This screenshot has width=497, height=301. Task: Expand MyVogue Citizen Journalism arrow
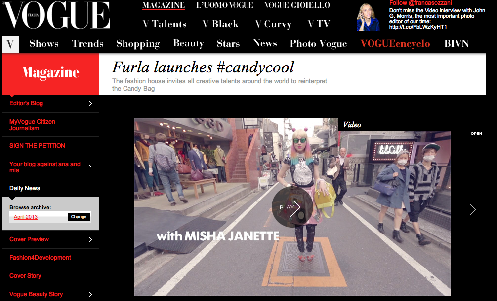coord(90,125)
